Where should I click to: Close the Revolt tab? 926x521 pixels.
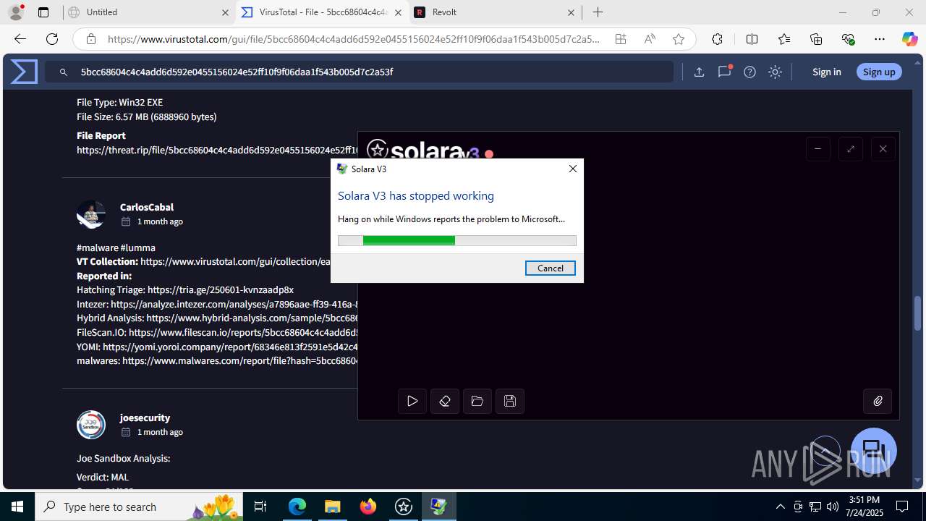coord(572,12)
